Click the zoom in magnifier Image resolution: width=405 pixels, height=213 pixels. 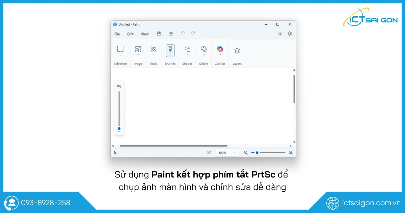click(x=291, y=153)
